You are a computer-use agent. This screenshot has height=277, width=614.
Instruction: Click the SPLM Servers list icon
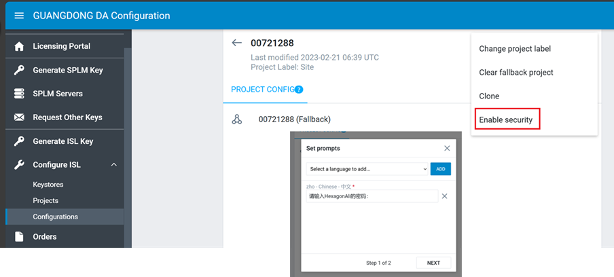[x=19, y=94]
